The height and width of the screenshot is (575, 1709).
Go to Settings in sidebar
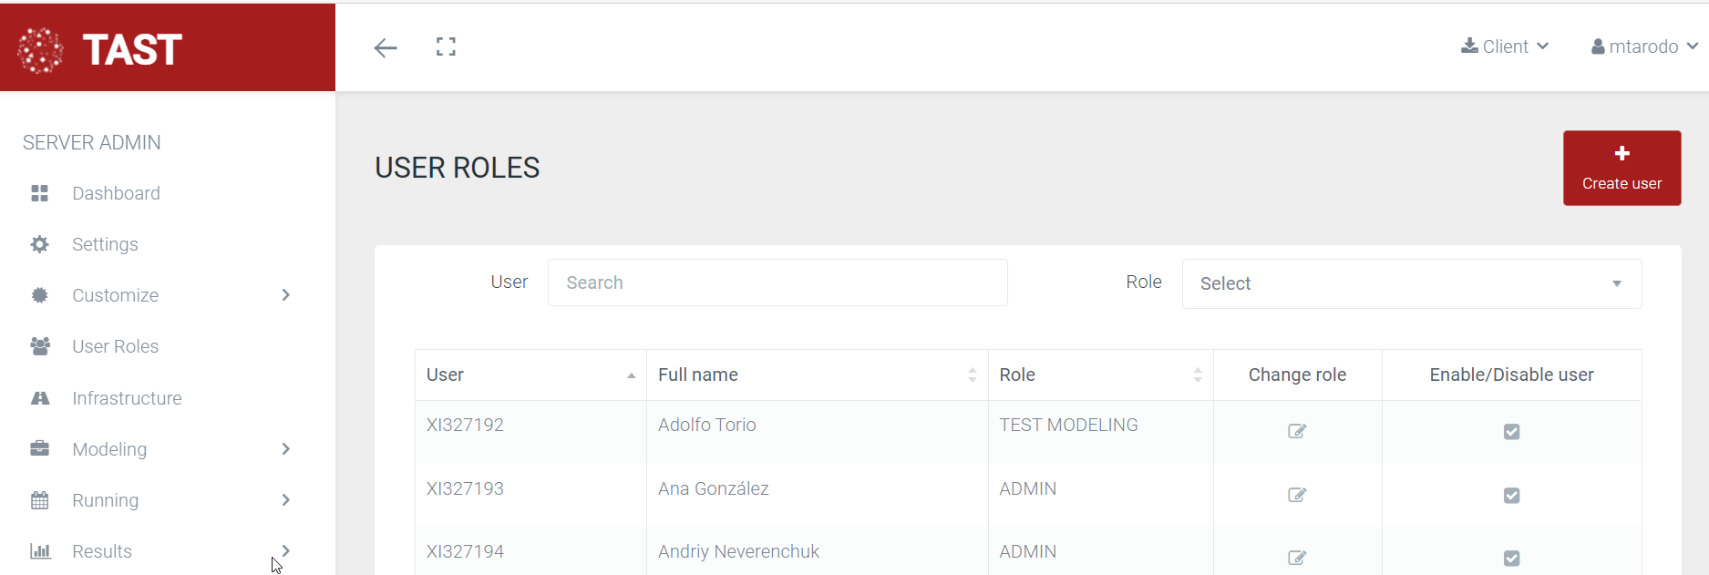(x=105, y=244)
